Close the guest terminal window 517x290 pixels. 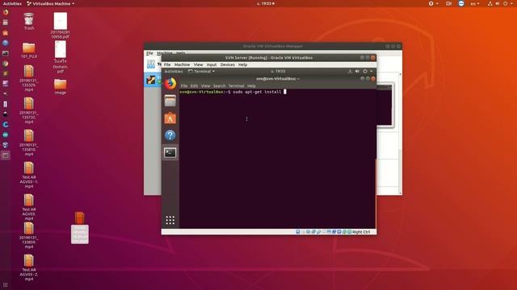pyautogui.click(x=373, y=79)
